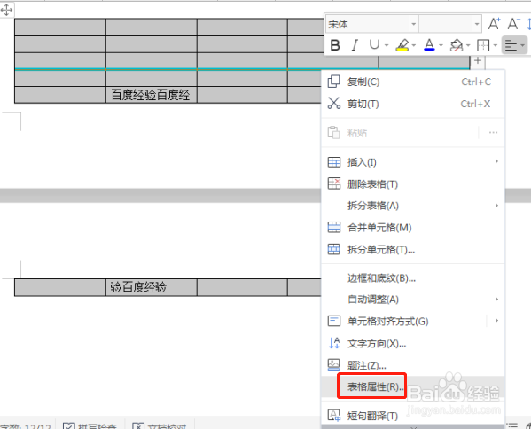Click the insert table icon
Viewport: 531px width, 429px height.
tap(334, 162)
